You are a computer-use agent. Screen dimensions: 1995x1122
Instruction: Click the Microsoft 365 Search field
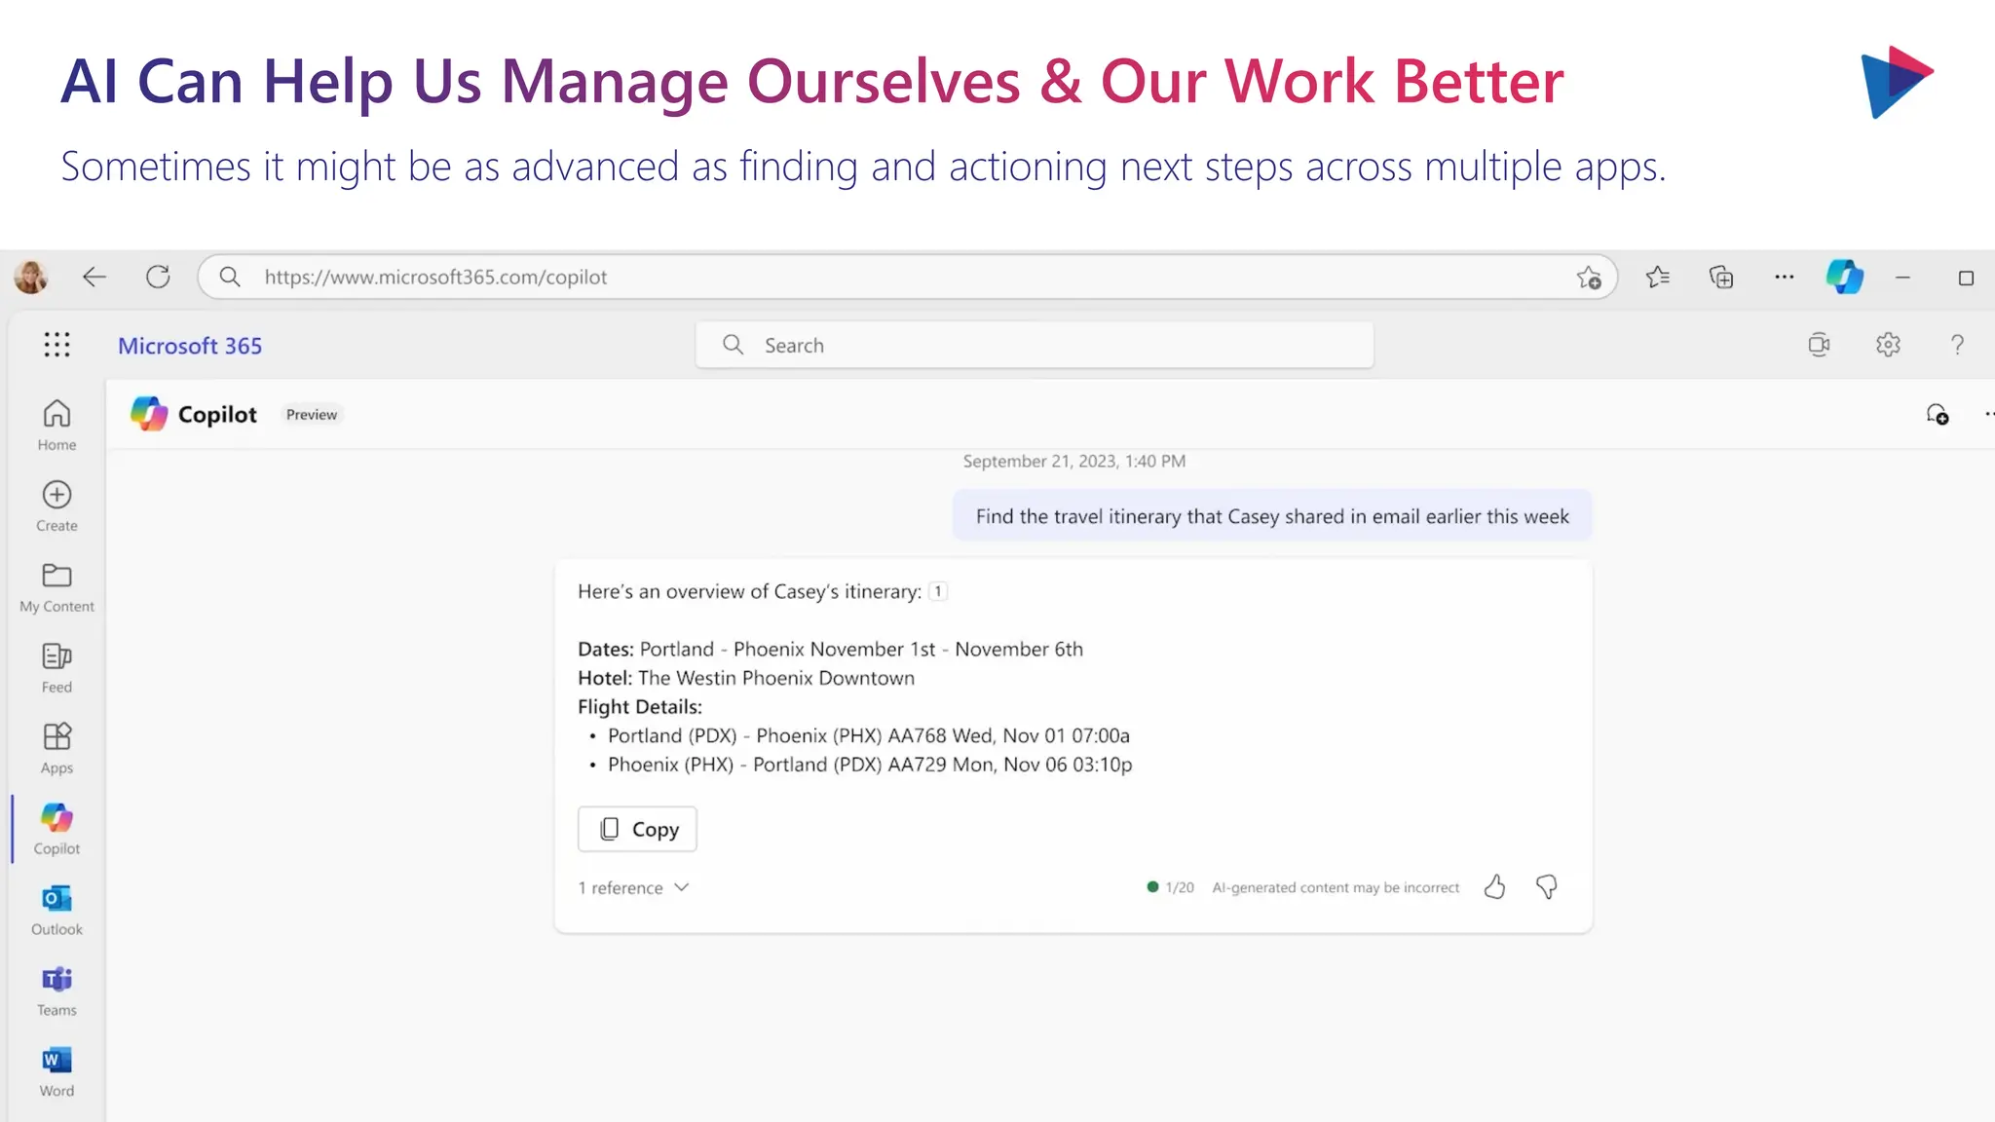point(1035,345)
